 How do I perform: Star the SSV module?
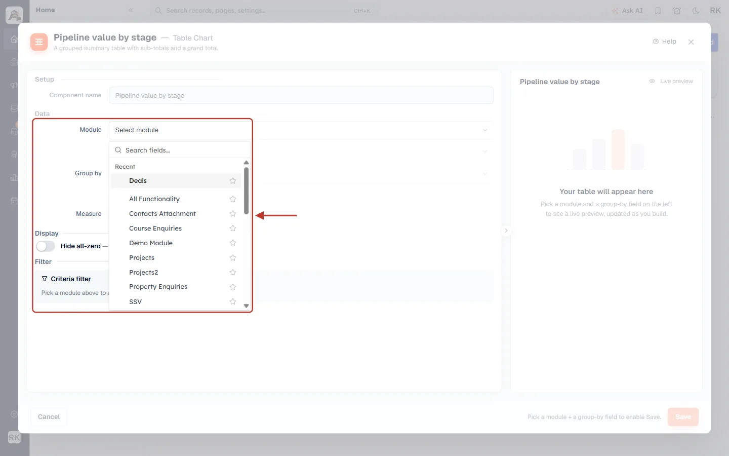pyautogui.click(x=233, y=301)
